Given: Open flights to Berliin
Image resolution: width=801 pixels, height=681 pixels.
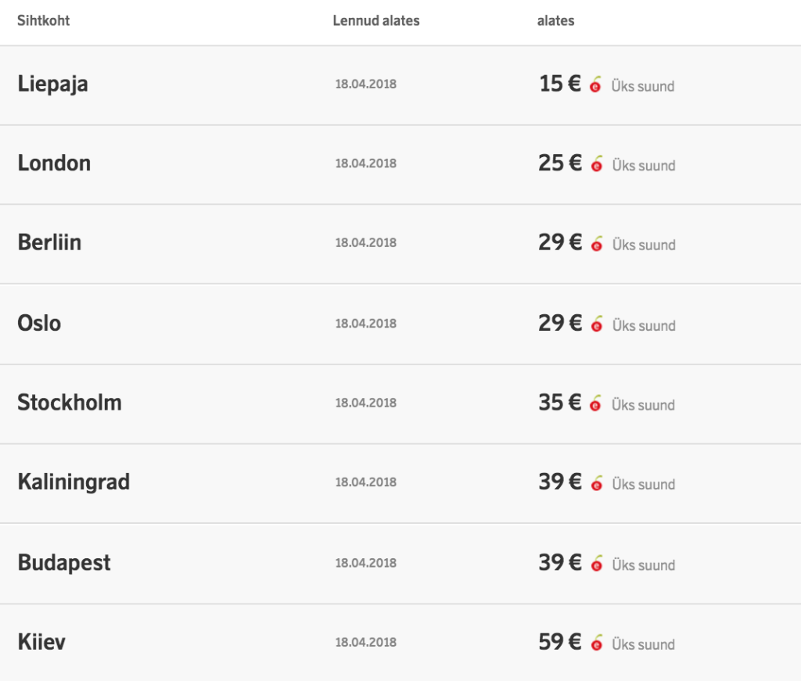Looking at the screenshot, I should click(49, 242).
